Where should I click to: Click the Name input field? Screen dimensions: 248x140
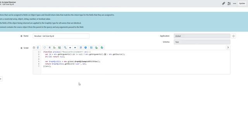point(61,36)
